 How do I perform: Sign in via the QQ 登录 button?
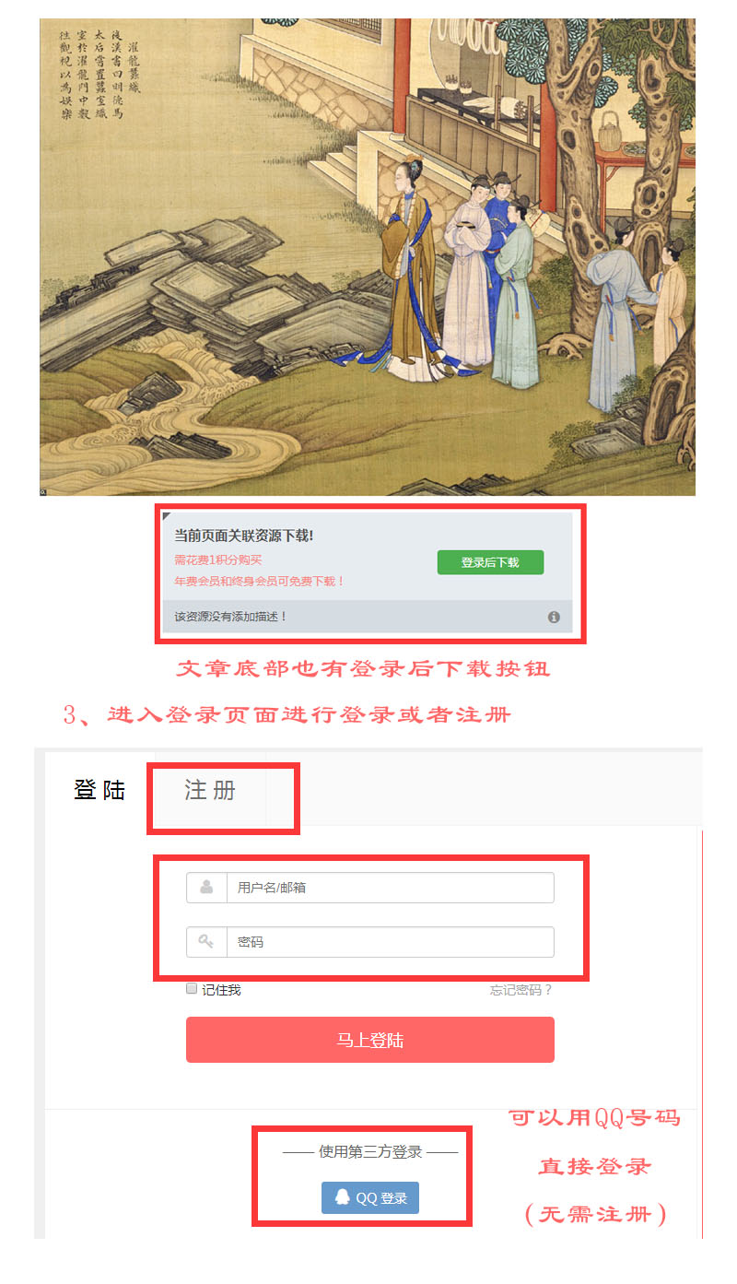click(370, 1197)
